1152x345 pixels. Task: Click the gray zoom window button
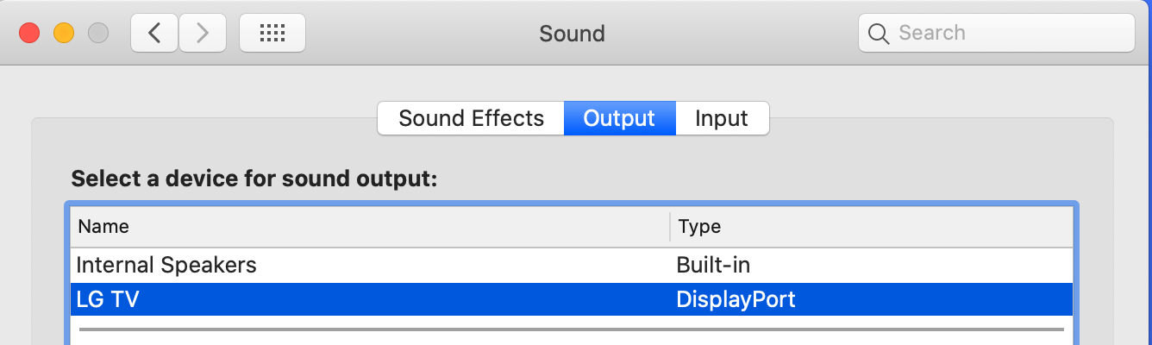coord(97,34)
